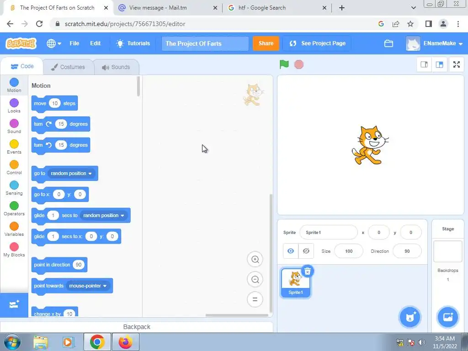Click the sprite x position field

[x=379, y=232]
